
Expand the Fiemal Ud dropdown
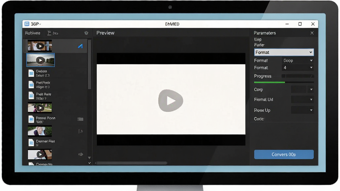click(302, 99)
